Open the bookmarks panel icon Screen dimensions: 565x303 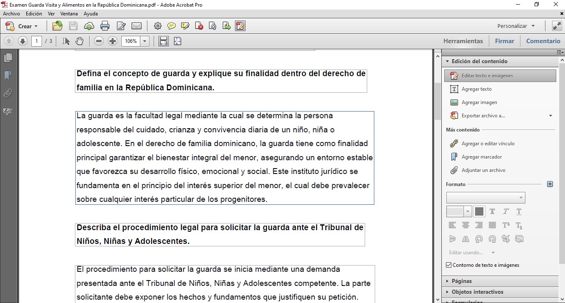tap(7, 76)
